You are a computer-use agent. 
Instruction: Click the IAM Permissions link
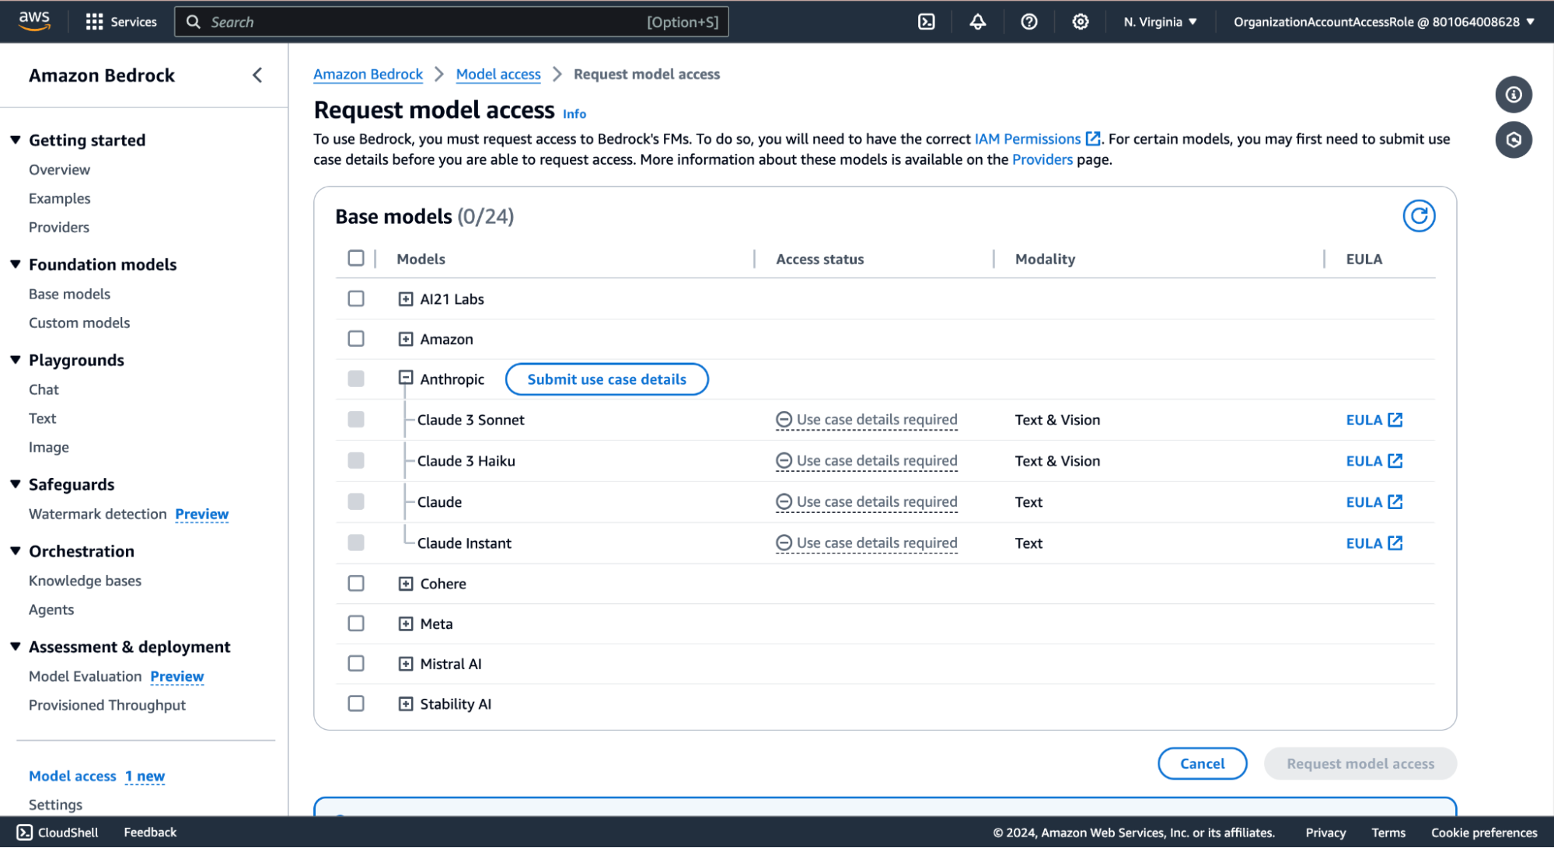pos(1028,137)
